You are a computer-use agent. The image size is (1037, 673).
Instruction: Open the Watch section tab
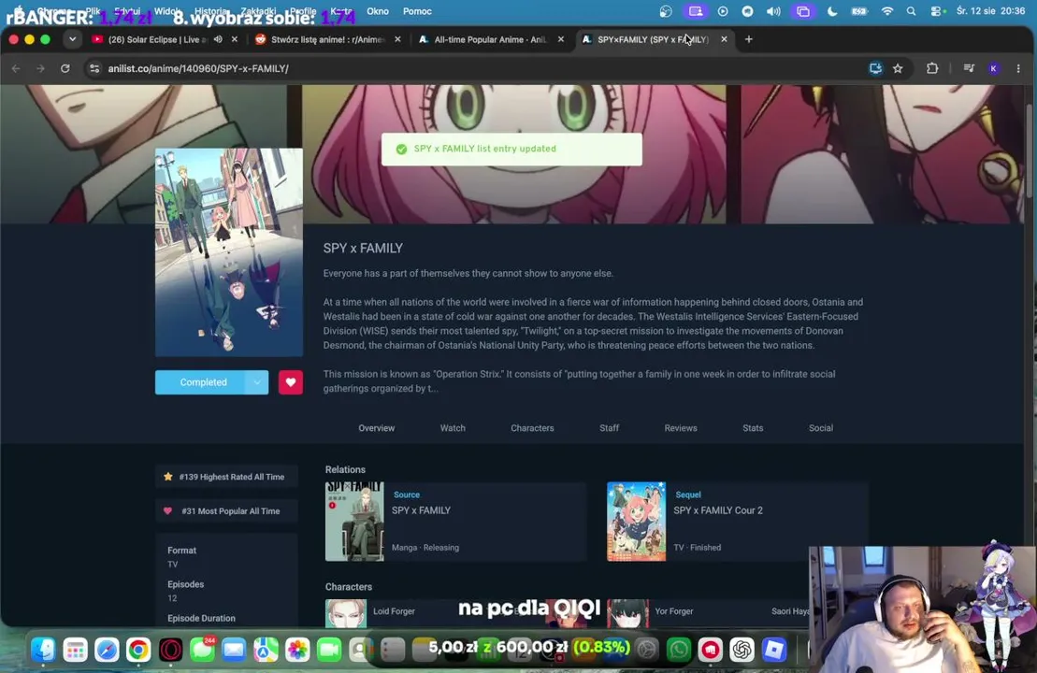(x=453, y=428)
